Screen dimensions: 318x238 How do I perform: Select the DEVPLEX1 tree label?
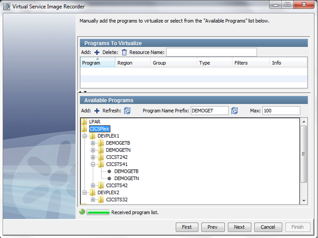[108, 136]
